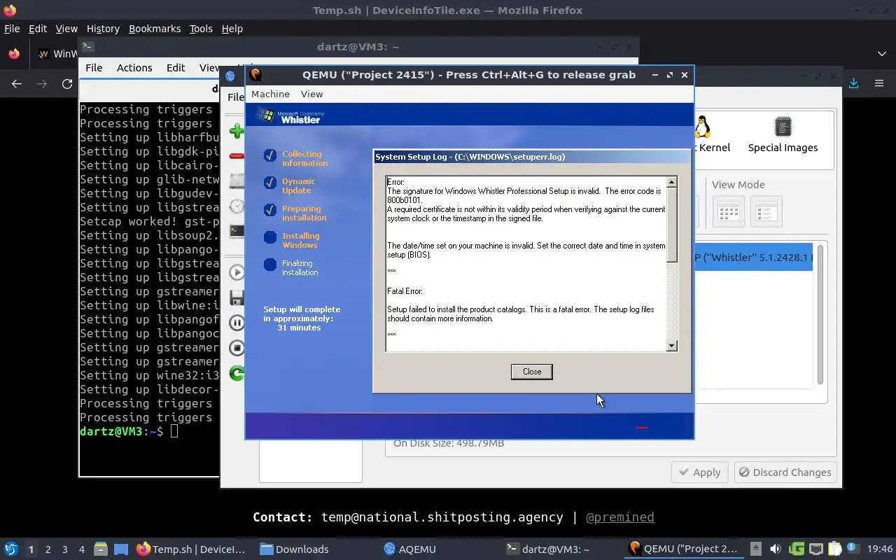Select the "Whistler" 5.1.2428.1 list entry
The width and height of the screenshot is (896, 560).
point(753,258)
